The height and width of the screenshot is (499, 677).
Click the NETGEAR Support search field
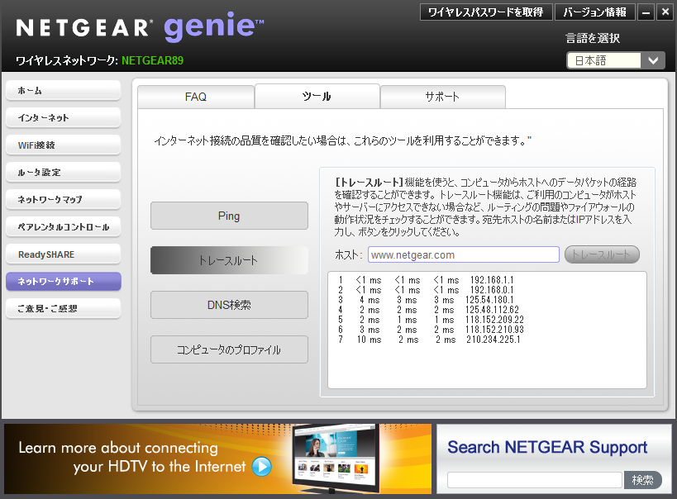point(534,480)
